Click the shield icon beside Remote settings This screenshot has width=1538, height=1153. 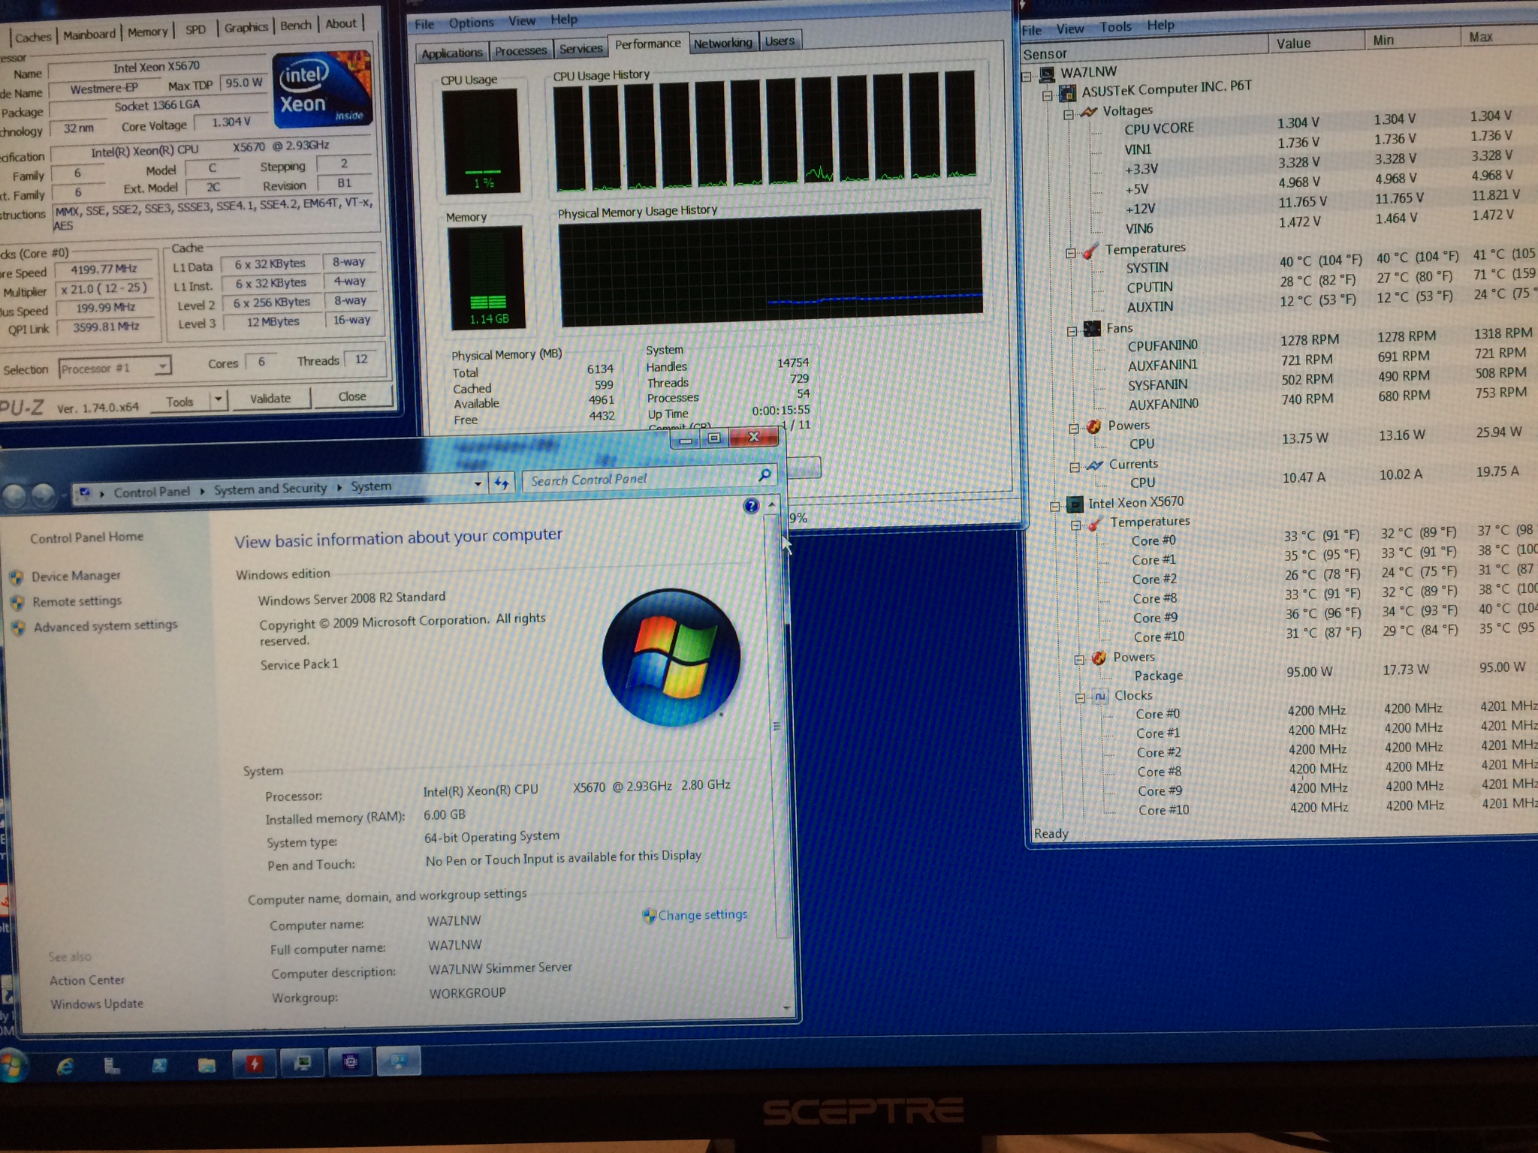click(x=18, y=603)
